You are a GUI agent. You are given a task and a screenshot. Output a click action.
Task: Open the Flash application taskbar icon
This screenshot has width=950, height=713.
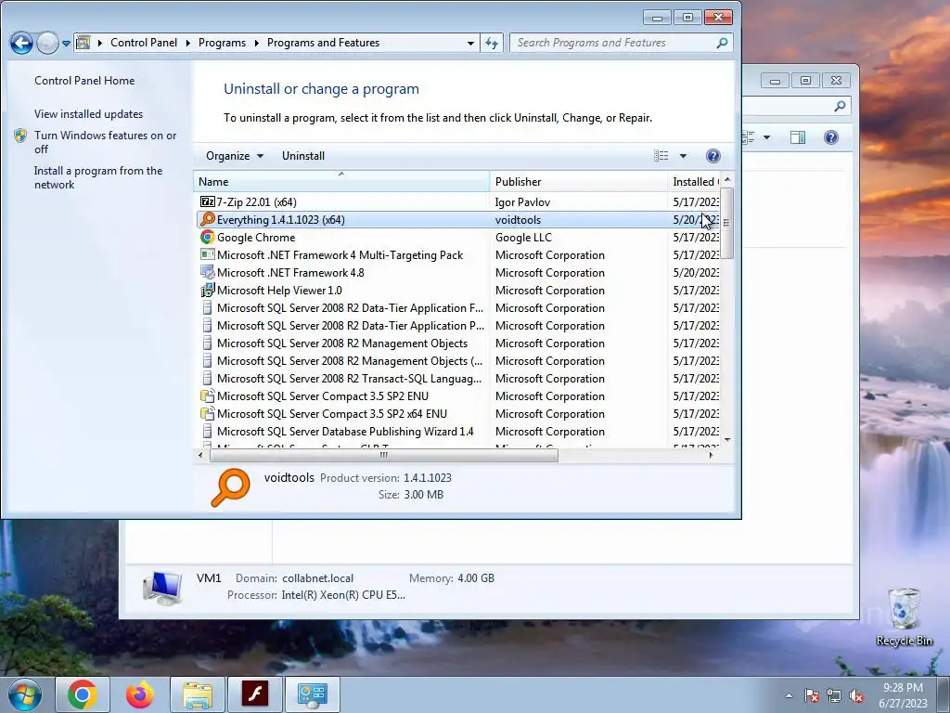pyautogui.click(x=255, y=694)
